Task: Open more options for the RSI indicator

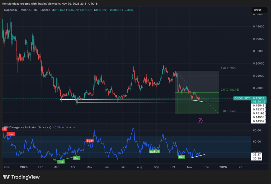Action: 74,127
